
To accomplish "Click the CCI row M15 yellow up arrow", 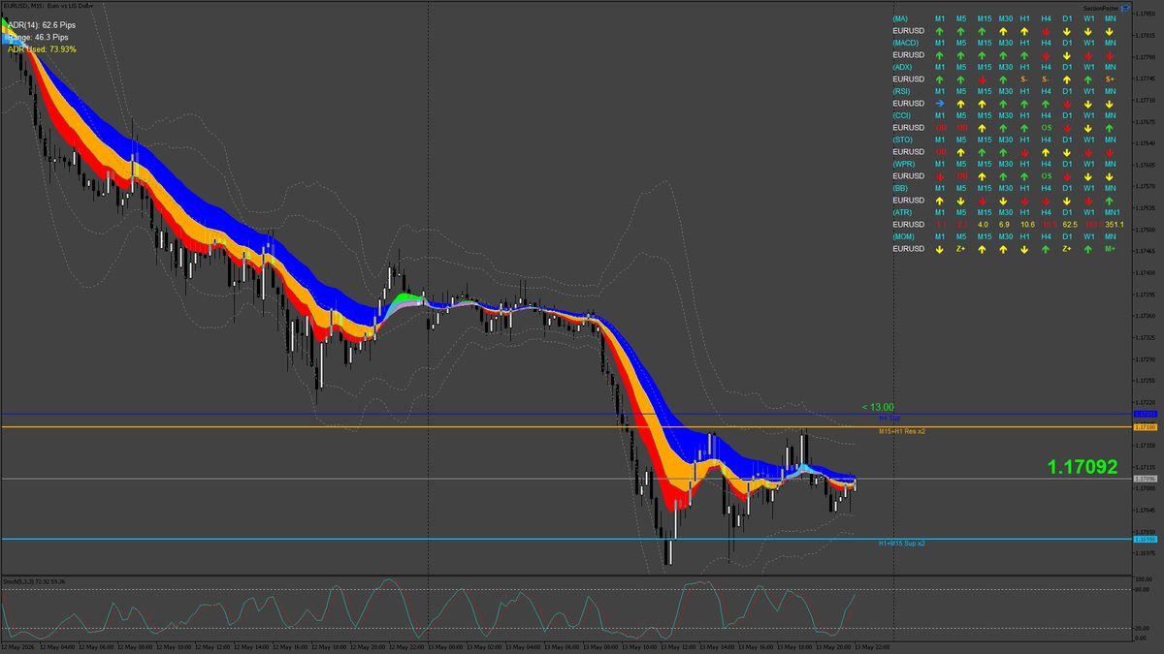I will tap(983, 127).
